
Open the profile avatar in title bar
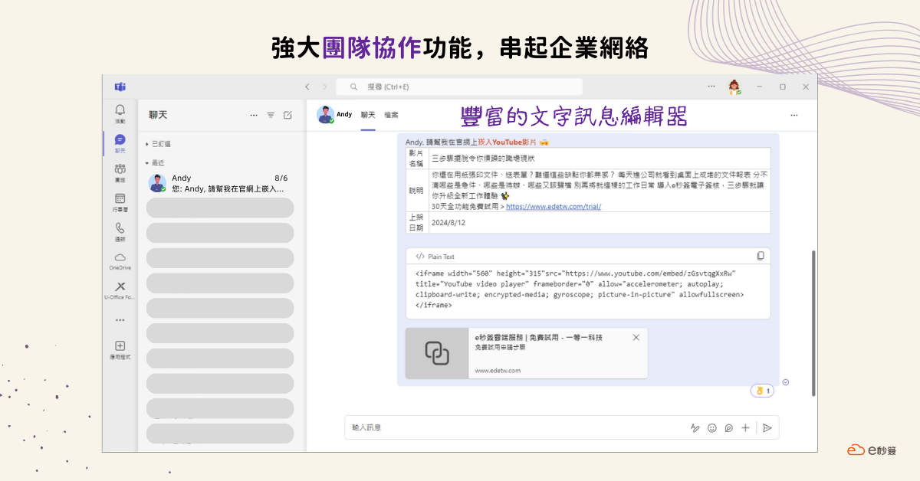pyautogui.click(x=734, y=87)
